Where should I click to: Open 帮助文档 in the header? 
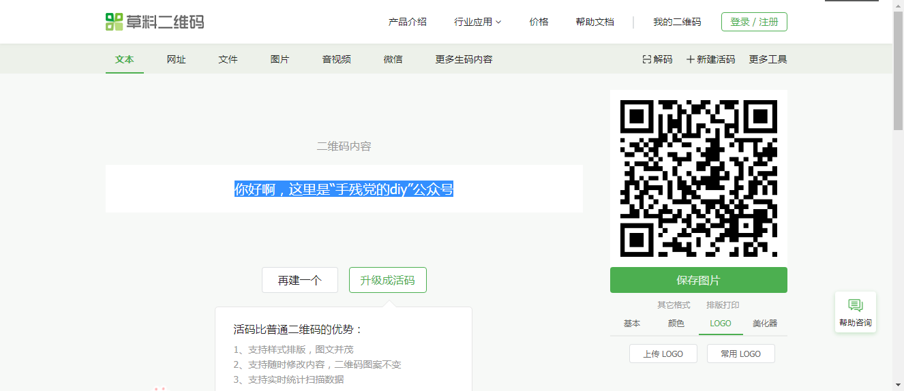pos(594,22)
